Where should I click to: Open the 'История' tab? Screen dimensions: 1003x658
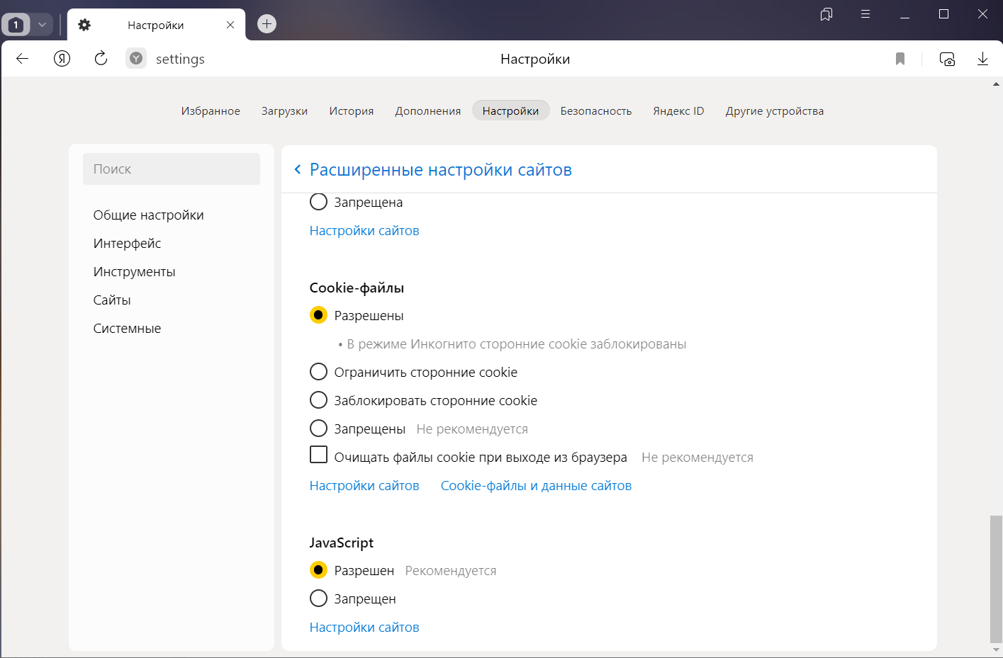click(351, 110)
